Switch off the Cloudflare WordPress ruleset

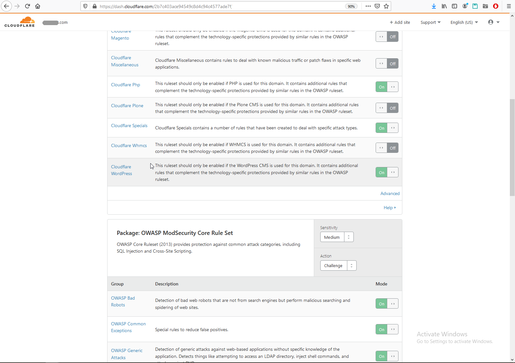pyautogui.click(x=387, y=172)
